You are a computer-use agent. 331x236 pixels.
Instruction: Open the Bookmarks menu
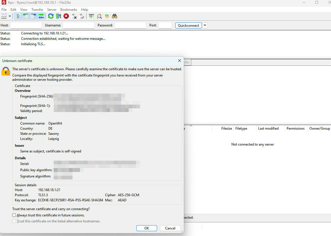tap(69, 10)
